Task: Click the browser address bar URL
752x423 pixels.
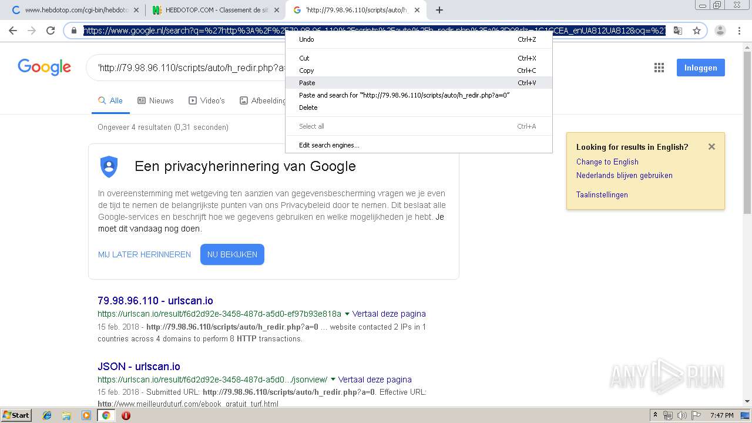Action: tap(374, 31)
